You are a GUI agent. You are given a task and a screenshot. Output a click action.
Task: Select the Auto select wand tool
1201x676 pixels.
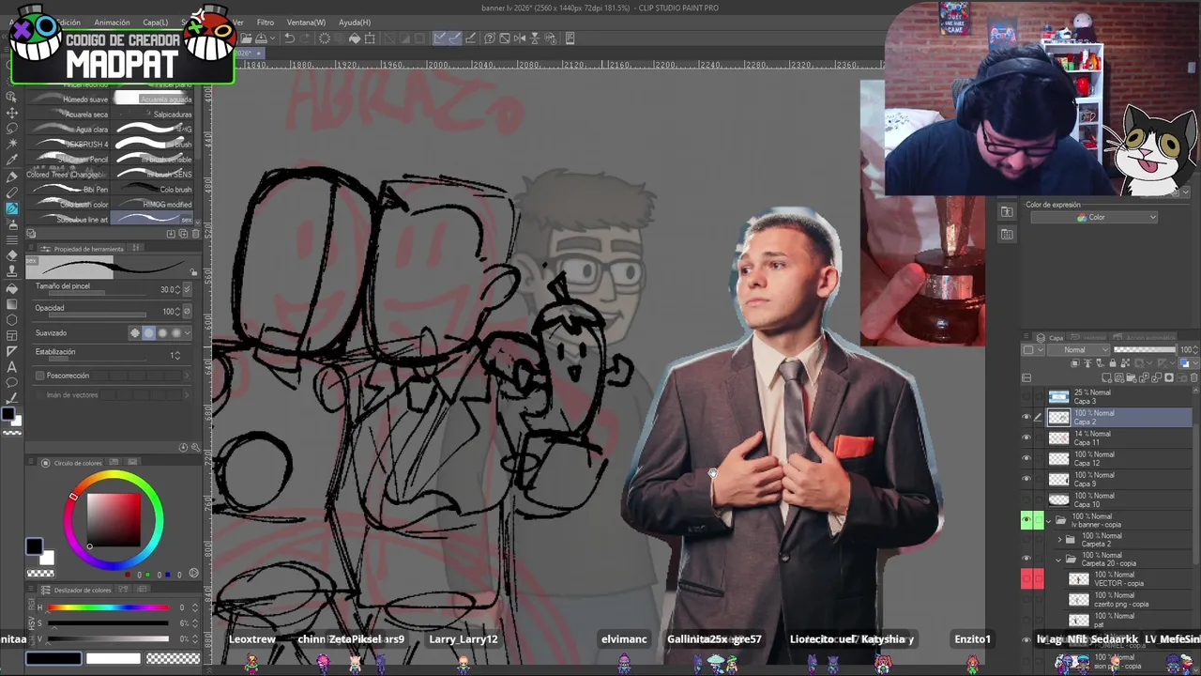click(12, 144)
